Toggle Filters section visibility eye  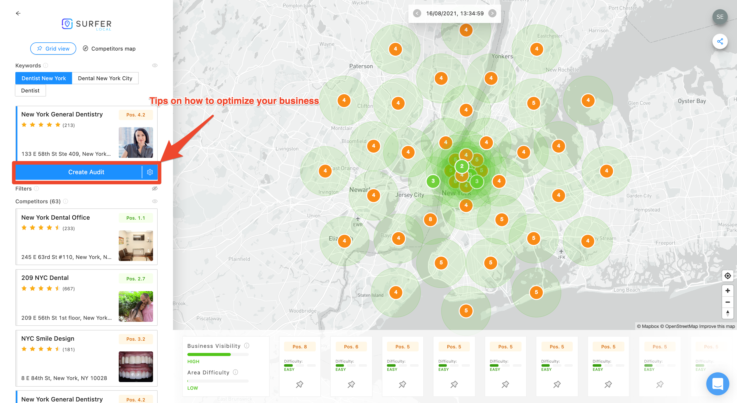(x=155, y=188)
